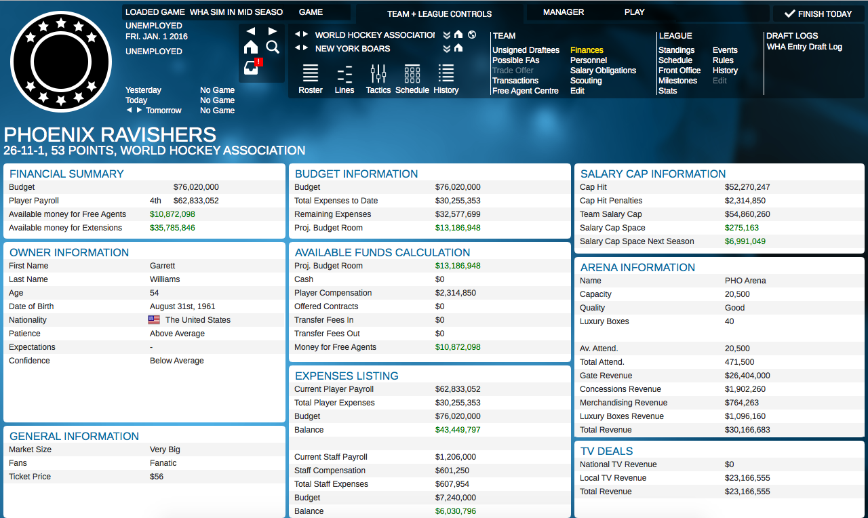Open the Free Agent Centre link

pyautogui.click(x=526, y=91)
